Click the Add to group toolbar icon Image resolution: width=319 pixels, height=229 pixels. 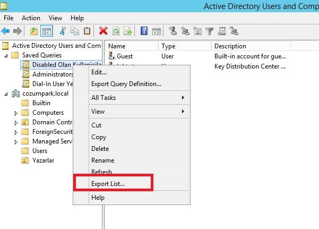coord(234,31)
